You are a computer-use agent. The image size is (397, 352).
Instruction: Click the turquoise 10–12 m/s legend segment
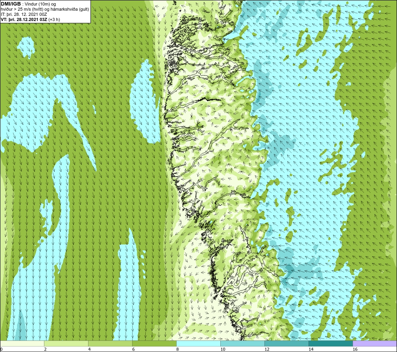pyautogui.click(x=243, y=343)
